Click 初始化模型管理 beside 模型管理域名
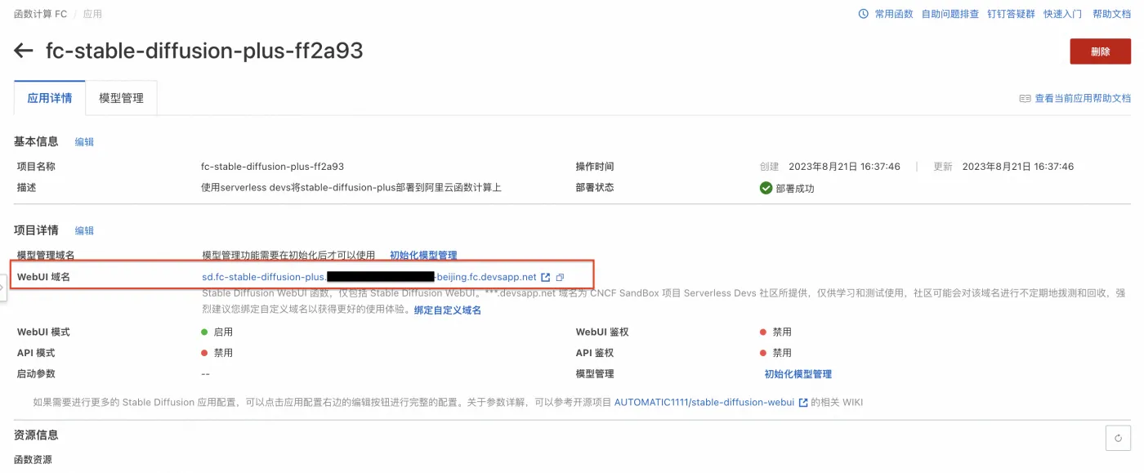 click(x=423, y=256)
